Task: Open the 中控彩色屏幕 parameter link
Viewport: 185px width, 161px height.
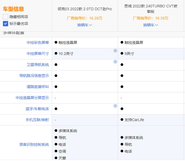Action: [38, 43]
